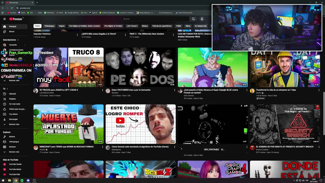The image size is (325, 183).
Task: Open options for MINECRAFT pero TENGO video
Action: coord(103,147)
